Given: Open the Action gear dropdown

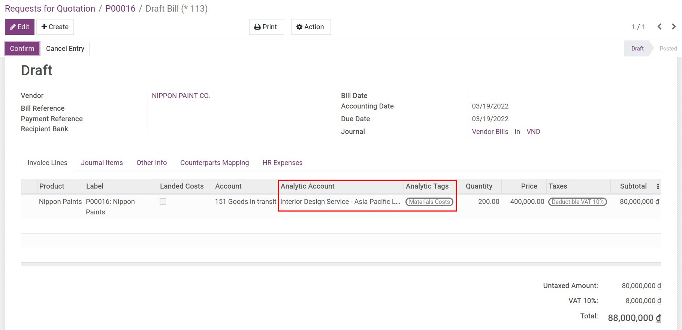Looking at the screenshot, I should click(x=310, y=27).
